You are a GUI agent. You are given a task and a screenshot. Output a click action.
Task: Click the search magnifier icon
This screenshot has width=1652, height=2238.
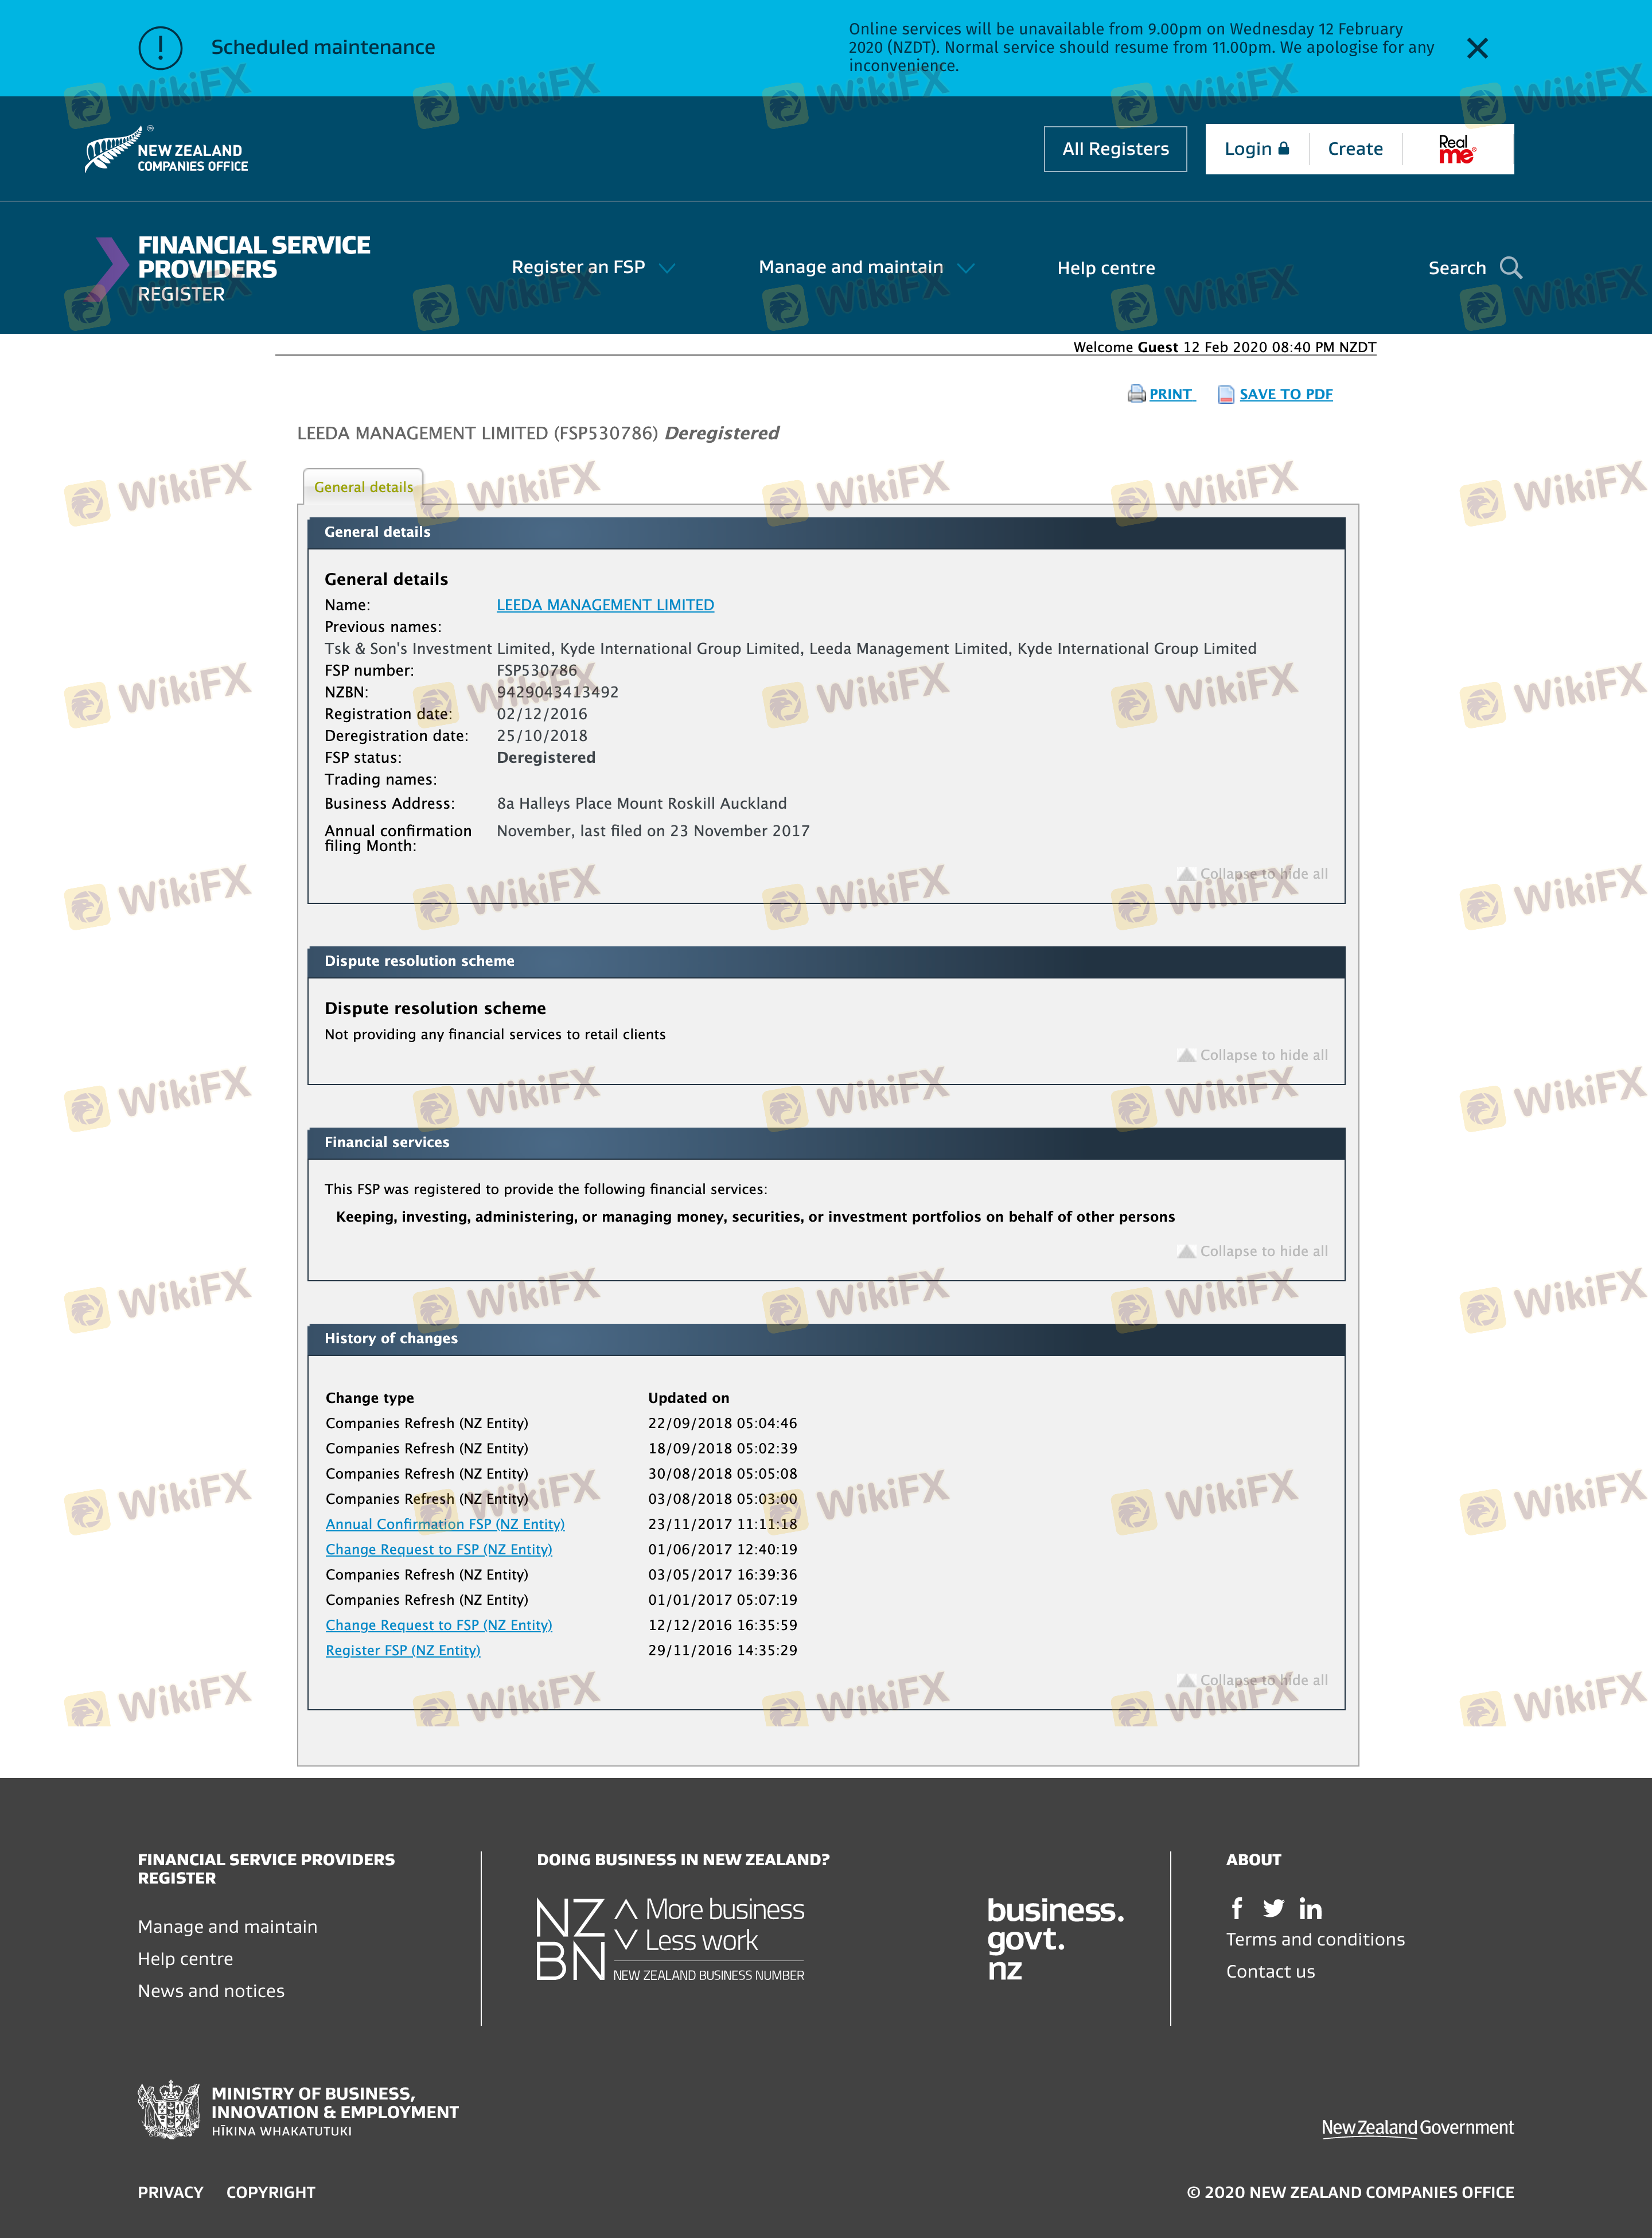click(1510, 268)
